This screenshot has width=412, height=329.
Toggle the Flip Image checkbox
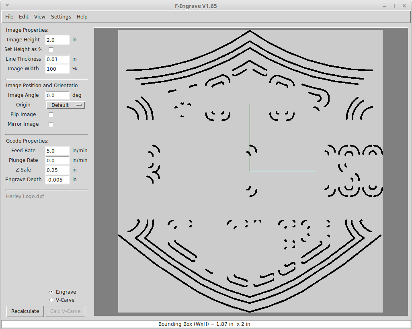click(51, 114)
